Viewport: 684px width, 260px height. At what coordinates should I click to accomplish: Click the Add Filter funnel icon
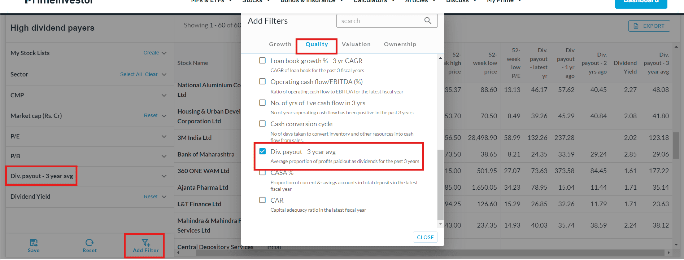(145, 242)
